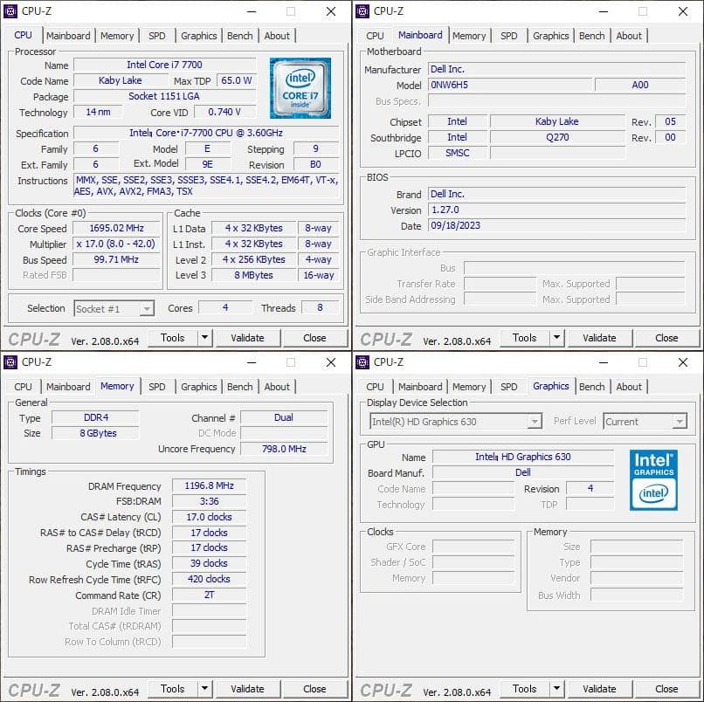Image resolution: width=704 pixels, height=702 pixels.
Task: Click Validate on the Mainboard window
Action: [600, 338]
